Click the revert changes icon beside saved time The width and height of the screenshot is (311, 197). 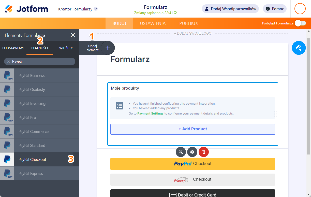click(175, 12)
